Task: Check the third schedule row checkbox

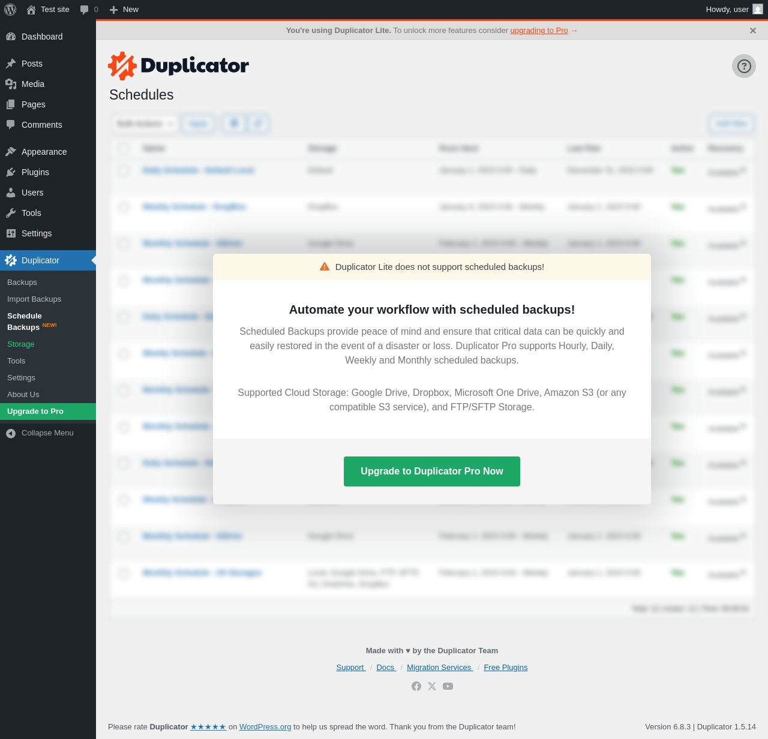Action: click(x=124, y=244)
